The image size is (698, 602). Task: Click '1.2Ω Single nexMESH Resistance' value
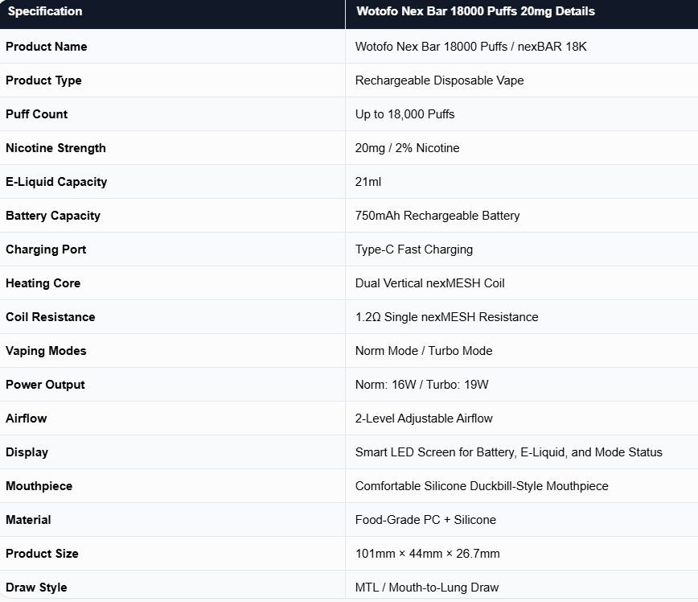447,317
